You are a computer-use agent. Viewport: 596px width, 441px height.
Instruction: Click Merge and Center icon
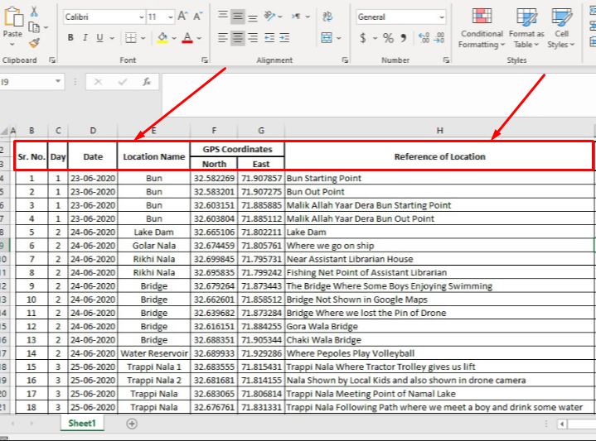[327, 37]
